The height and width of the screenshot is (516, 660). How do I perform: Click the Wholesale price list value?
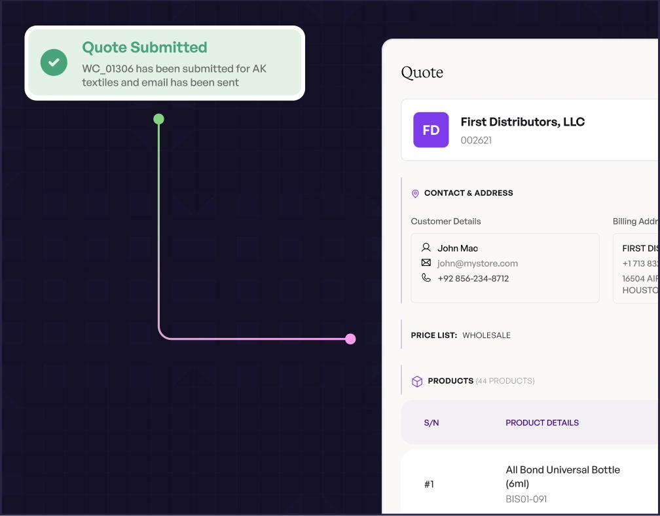coord(486,335)
